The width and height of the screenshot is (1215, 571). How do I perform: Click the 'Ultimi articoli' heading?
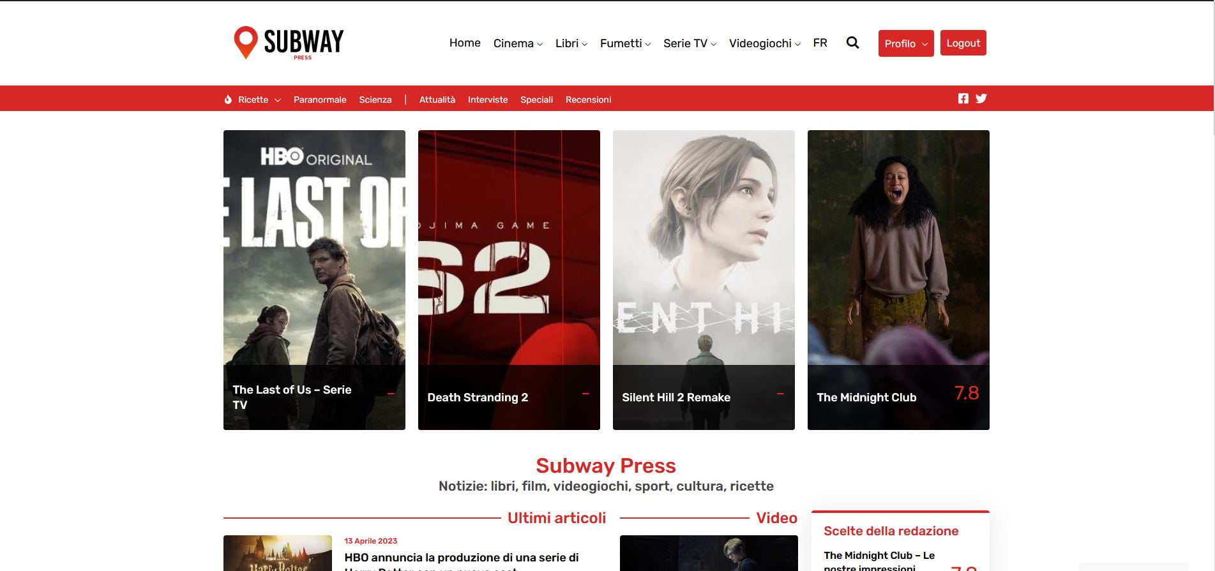pyautogui.click(x=557, y=517)
